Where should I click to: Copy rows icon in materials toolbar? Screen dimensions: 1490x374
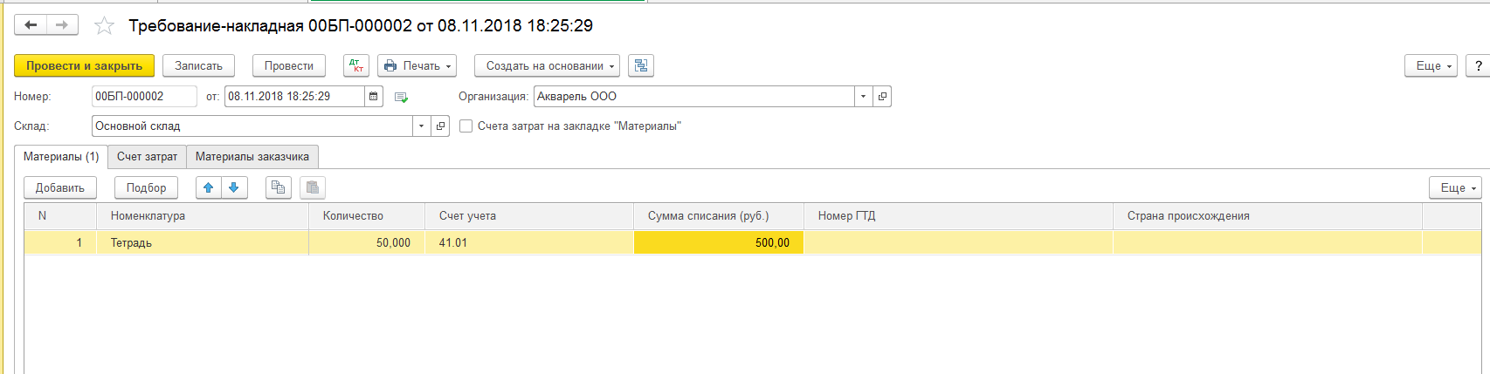point(279,187)
